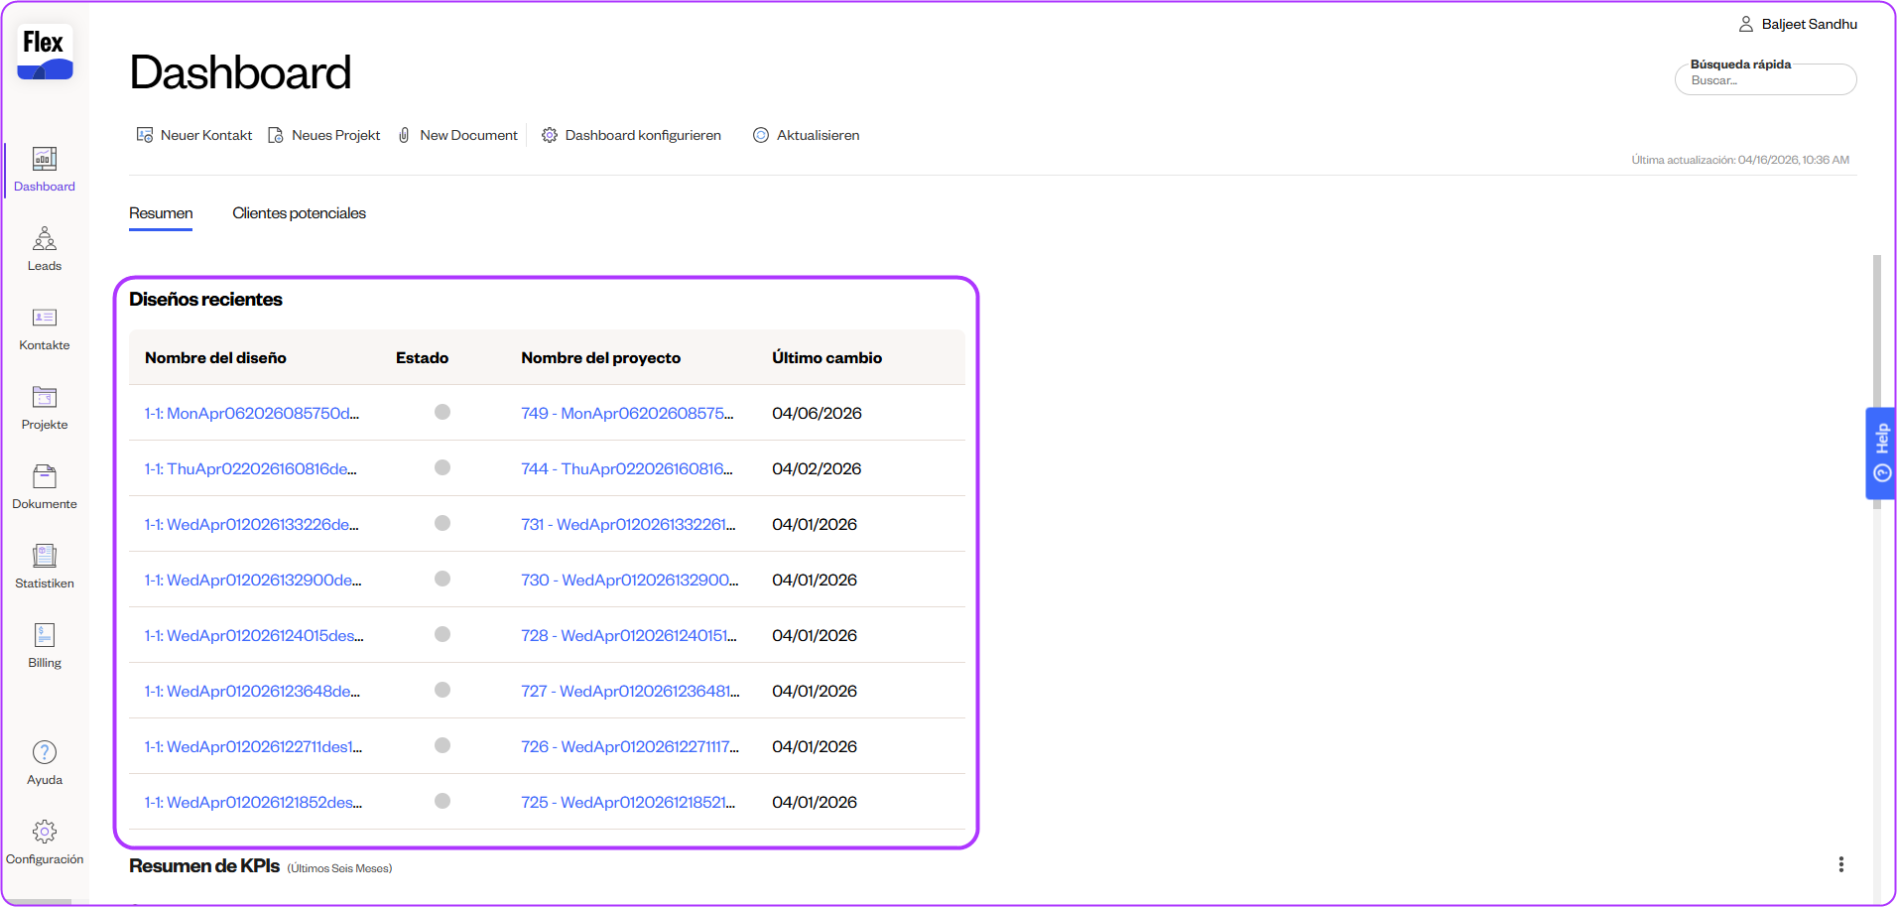
Task: Click the Flex logo
Action: [45, 53]
